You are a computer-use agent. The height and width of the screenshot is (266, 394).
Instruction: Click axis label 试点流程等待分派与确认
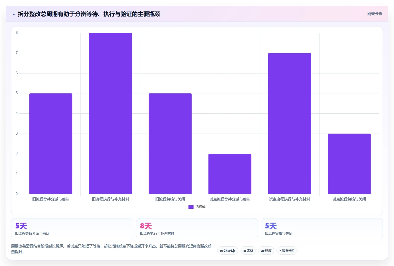(230, 199)
